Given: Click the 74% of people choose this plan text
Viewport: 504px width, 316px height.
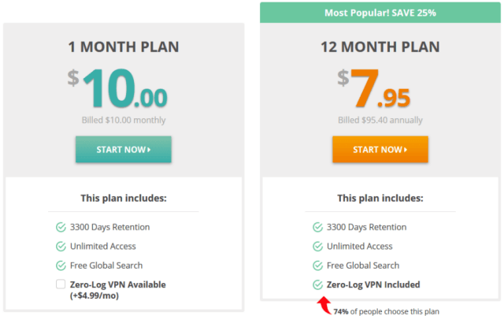Looking at the screenshot, I should pyautogui.click(x=387, y=311).
